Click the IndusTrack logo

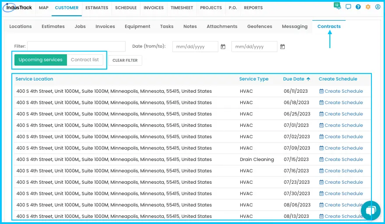click(x=17, y=7)
